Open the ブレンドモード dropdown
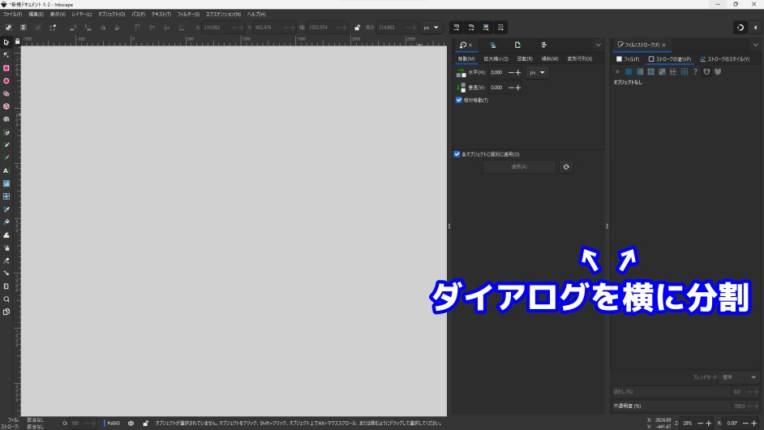764x430 pixels. coord(739,377)
